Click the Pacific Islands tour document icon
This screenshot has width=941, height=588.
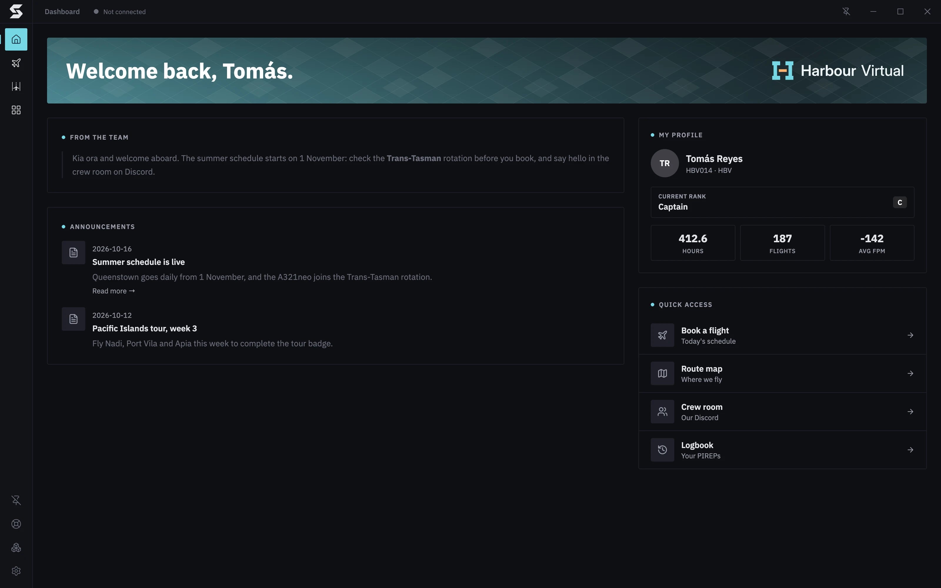(74, 319)
